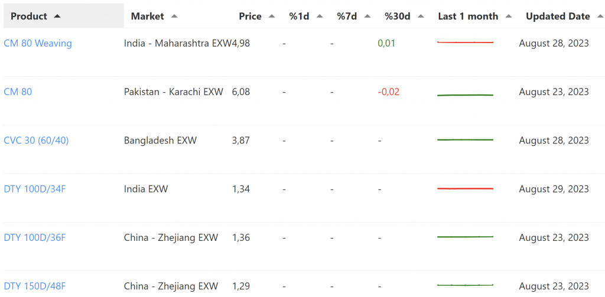Click the Updated Date sort arrow
This screenshot has width=605, height=297.
pyautogui.click(x=600, y=17)
